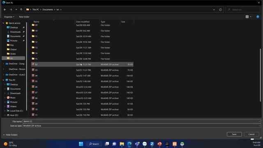Open the Slides folder in the sidebar
The height and width of the screenshot is (148, 263).
click(13, 54)
